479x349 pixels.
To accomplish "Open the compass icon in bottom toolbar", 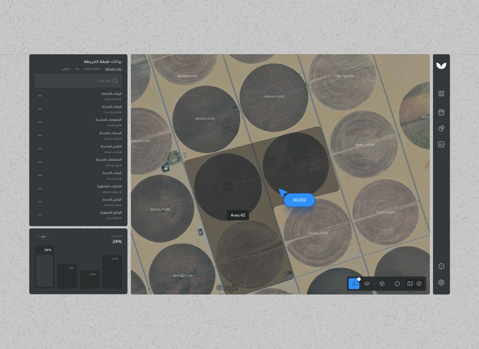I will [420, 284].
